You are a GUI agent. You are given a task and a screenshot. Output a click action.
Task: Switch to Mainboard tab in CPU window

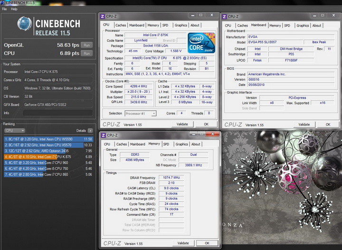point(137,25)
